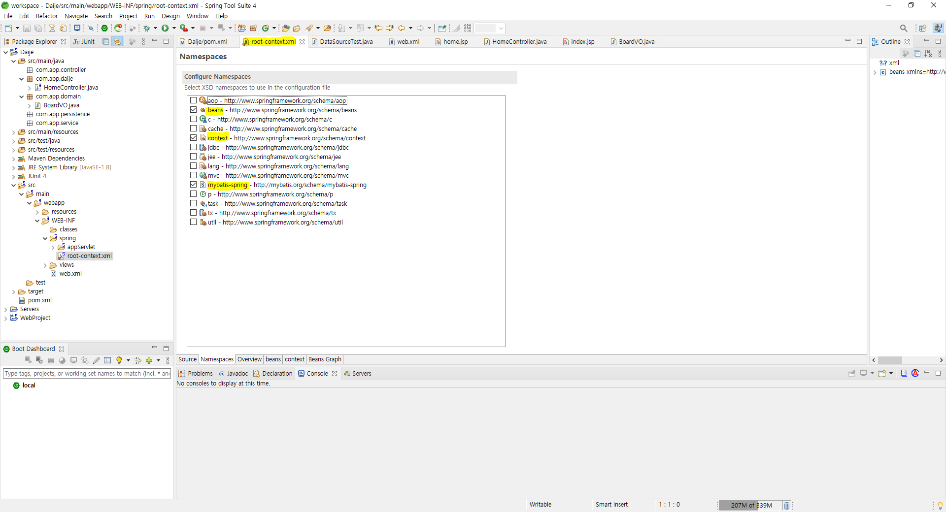Click Open Console monitor icon in Boot Dashboard

tap(73, 360)
